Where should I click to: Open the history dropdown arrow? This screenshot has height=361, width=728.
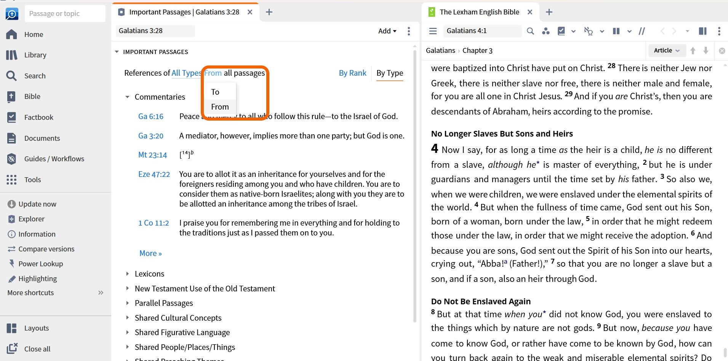click(x=687, y=31)
